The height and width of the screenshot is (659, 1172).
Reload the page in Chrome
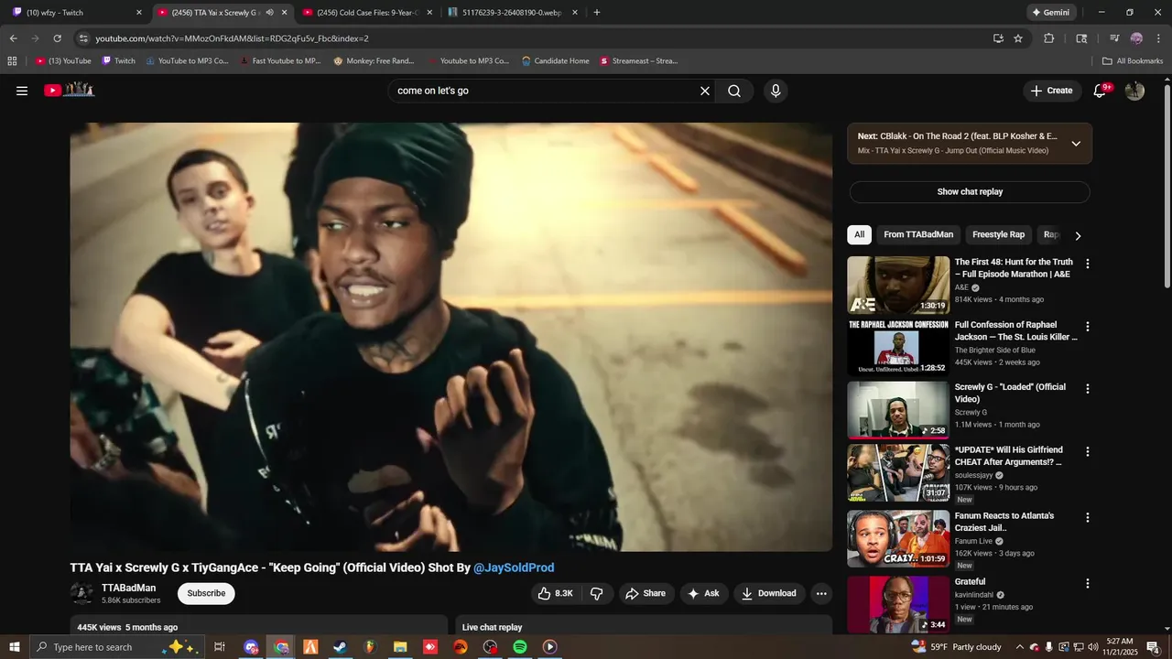pyautogui.click(x=57, y=38)
